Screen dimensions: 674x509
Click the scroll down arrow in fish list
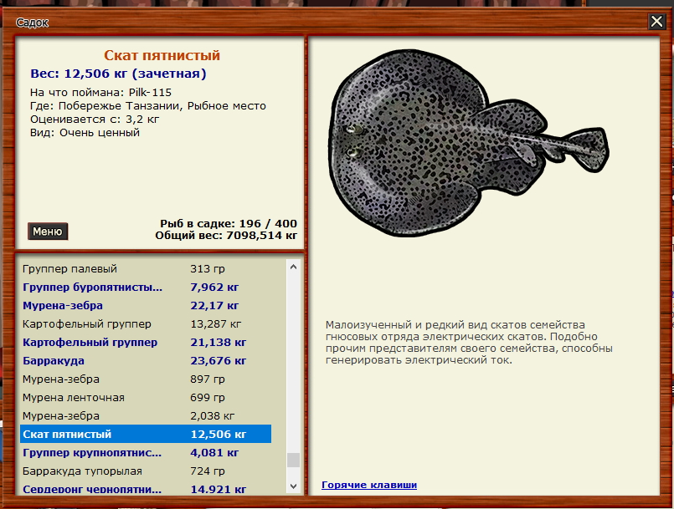tap(294, 486)
